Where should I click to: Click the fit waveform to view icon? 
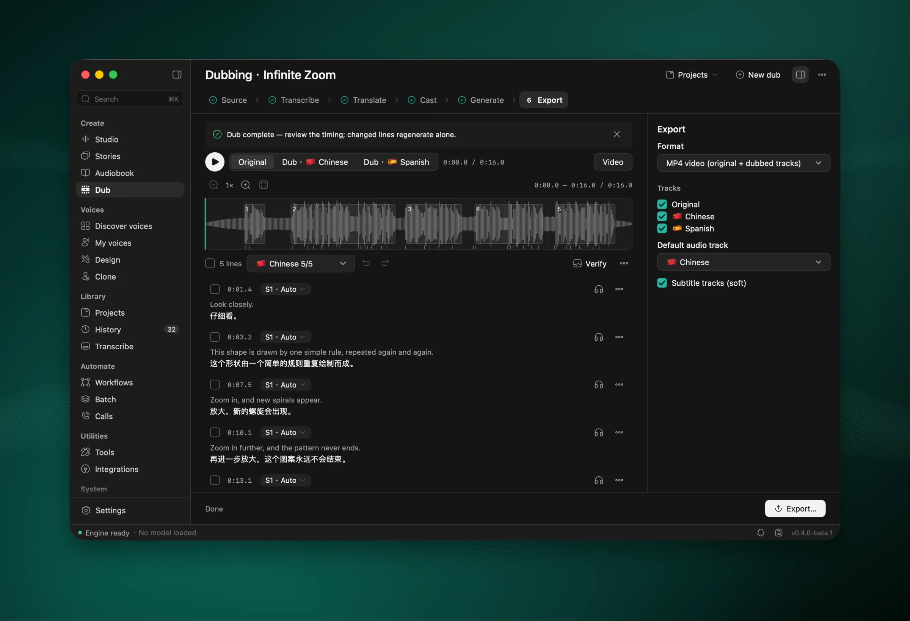(264, 185)
